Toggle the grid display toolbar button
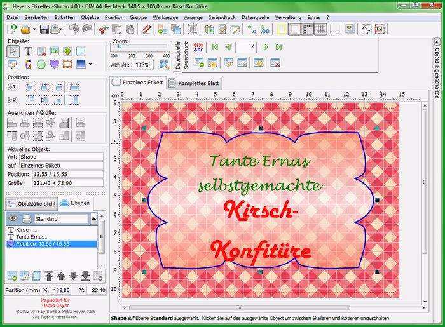Viewport: 445px width, 327px height. pos(321,29)
